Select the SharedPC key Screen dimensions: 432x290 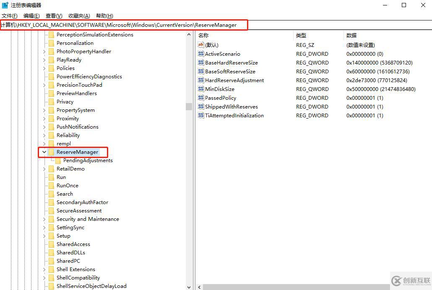(x=68, y=261)
